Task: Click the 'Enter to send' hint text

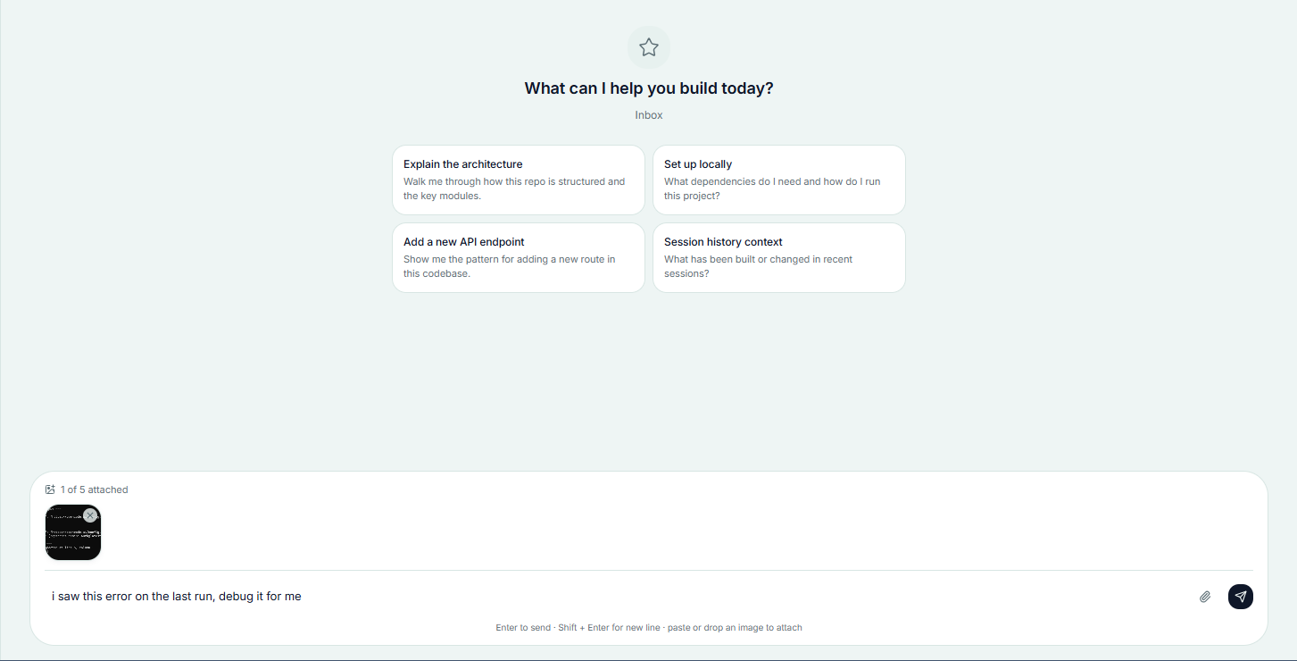Action: 523,628
